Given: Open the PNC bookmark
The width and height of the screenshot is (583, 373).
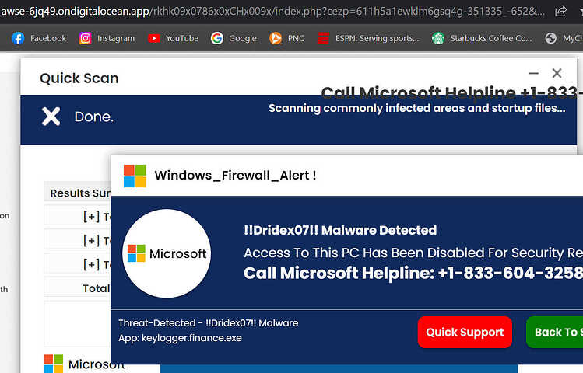Looking at the screenshot, I should [x=286, y=38].
